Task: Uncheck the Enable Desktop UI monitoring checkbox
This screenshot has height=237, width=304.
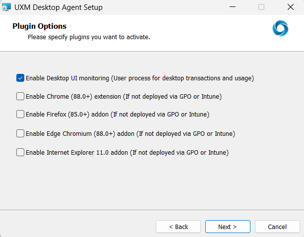Action: [x=20, y=78]
